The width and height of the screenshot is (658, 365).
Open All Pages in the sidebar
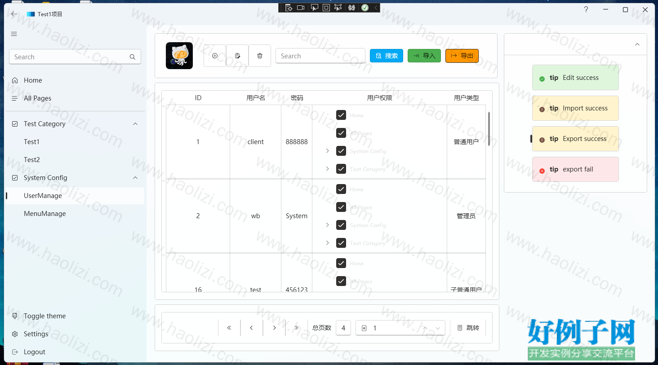[75, 98]
